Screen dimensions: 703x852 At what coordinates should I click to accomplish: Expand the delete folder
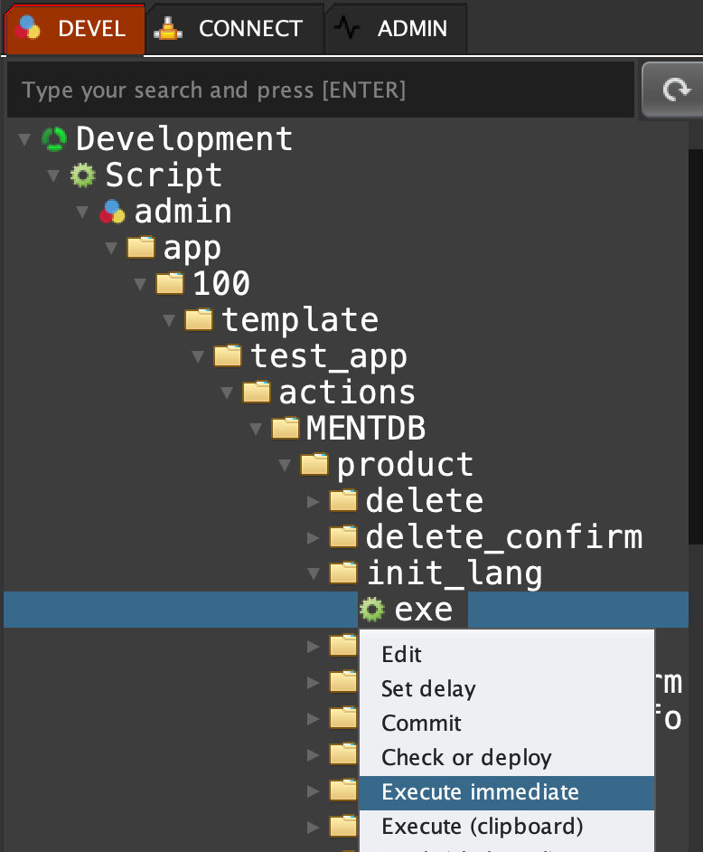(x=314, y=501)
